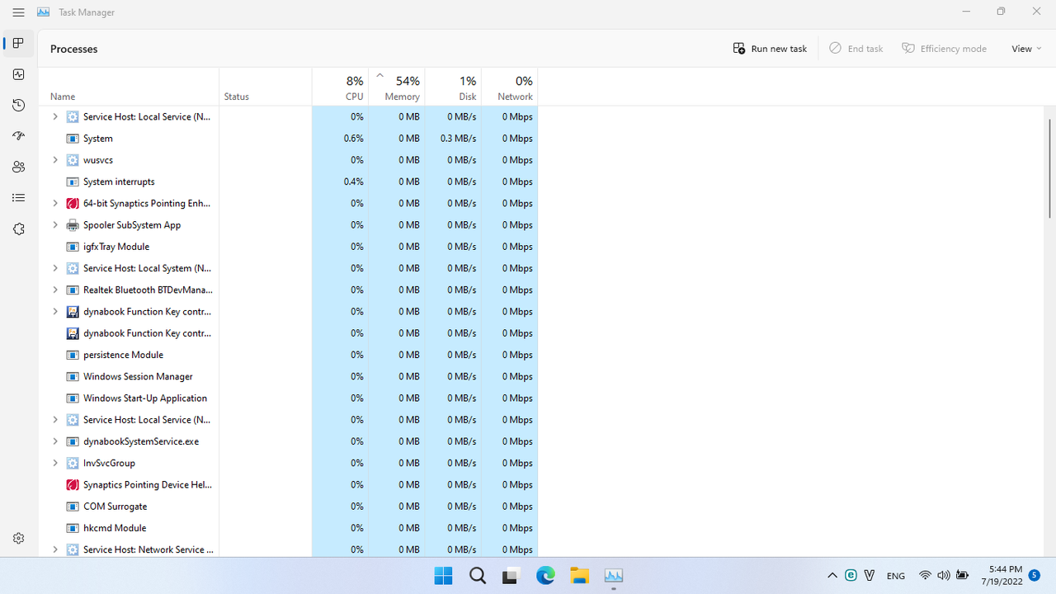The height and width of the screenshot is (594, 1056).
Task: Select the InvSvcGroup gear icon
Action: [73, 463]
